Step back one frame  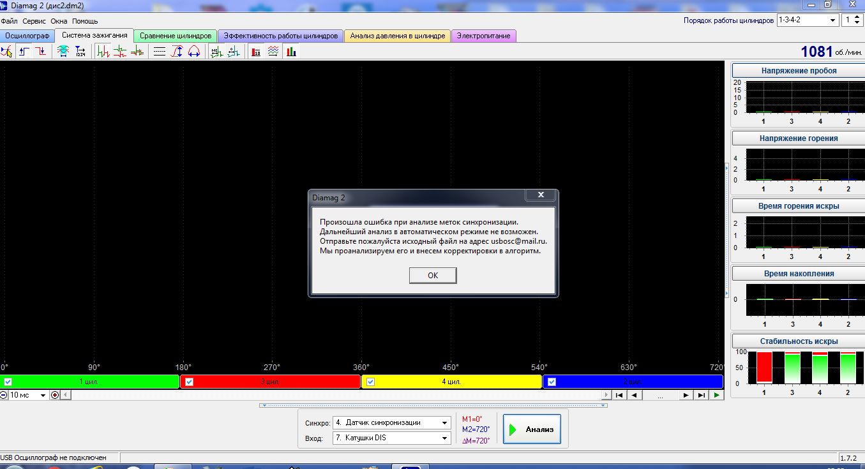point(634,395)
